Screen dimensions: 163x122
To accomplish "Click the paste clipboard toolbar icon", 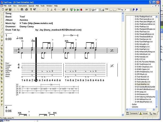I will [x=22, y=10].
